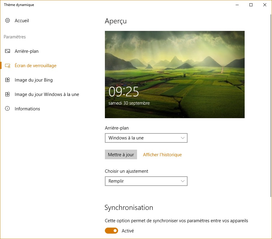Click the lock screen preview image
Image resolution: width=272 pixels, height=239 pixels.
[x=175, y=74]
